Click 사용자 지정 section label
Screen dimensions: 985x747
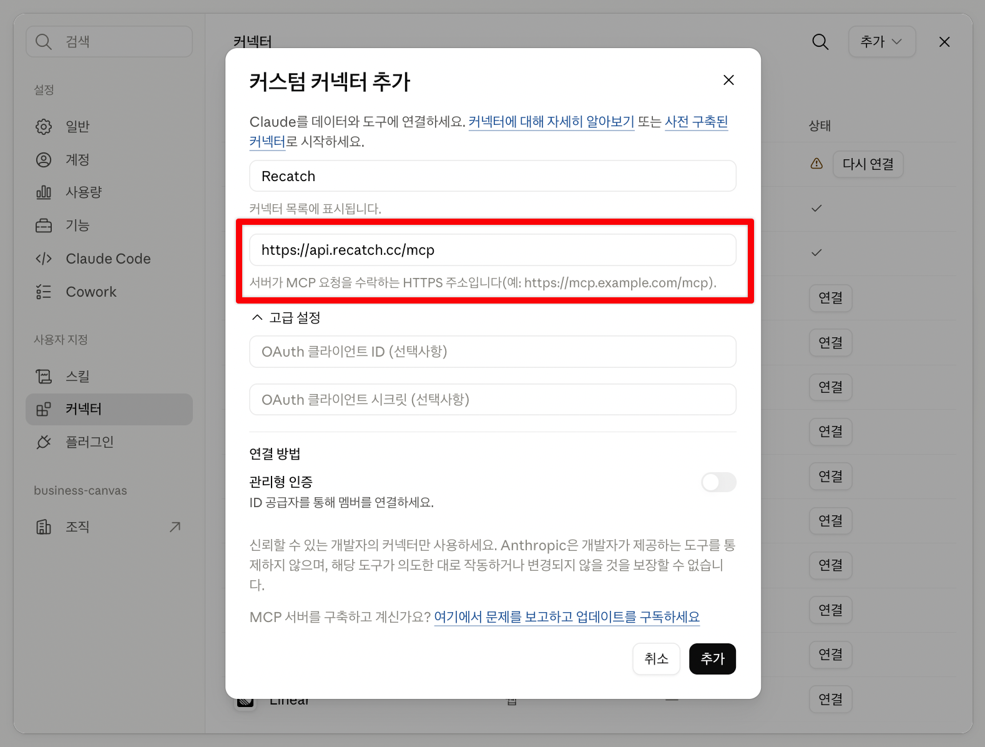(61, 340)
